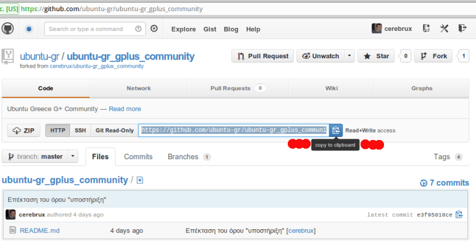476x246 pixels.
Task: Select SSH clone protocol
Action: coord(80,130)
